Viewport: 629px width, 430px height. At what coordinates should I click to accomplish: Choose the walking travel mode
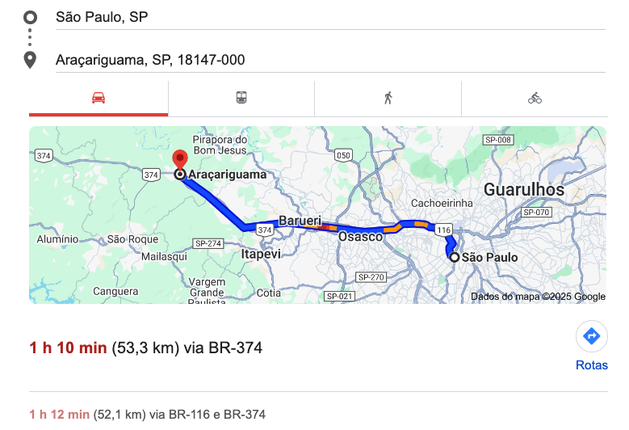[x=388, y=98]
